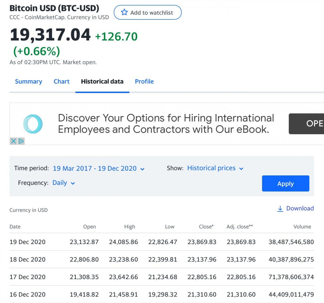Click high value 24,085.86

(x=124, y=242)
